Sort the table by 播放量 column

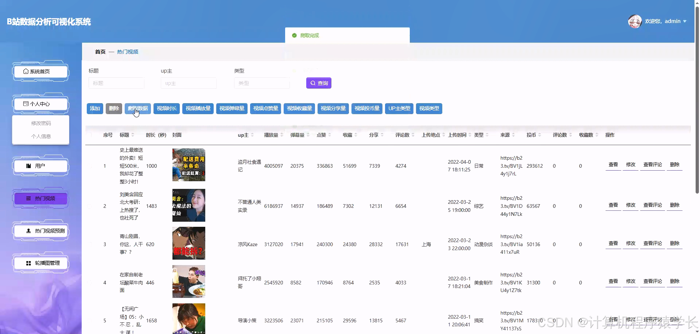(x=281, y=135)
